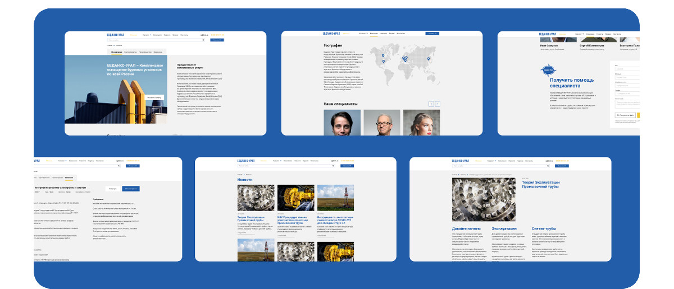Image resolution: width=674 pixels, height=289 pixels.
Task: Click bald specialist with glasses photo
Action: click(x=382, y=122)
